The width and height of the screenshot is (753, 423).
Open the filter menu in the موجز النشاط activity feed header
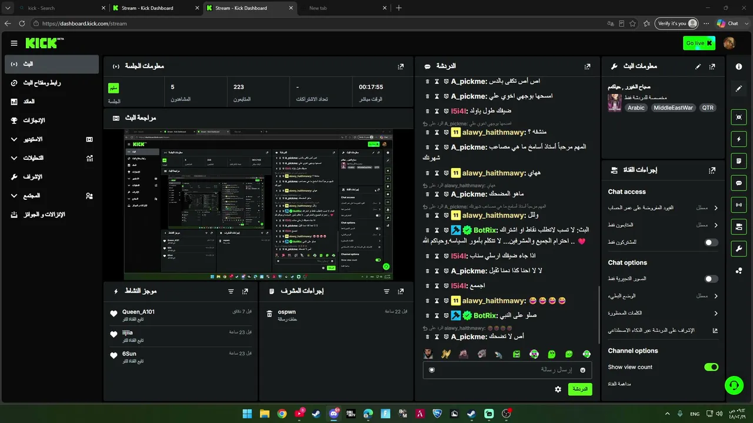coord(231,291)
